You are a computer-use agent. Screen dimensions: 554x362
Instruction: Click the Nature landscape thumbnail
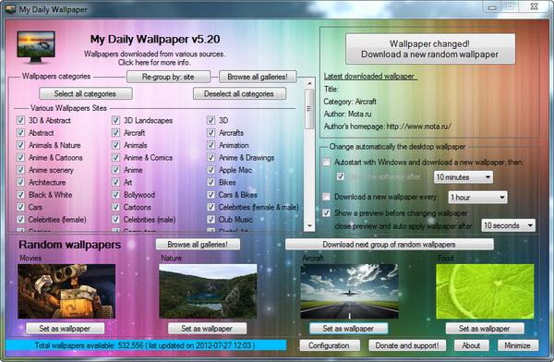(x=208, y=291)
